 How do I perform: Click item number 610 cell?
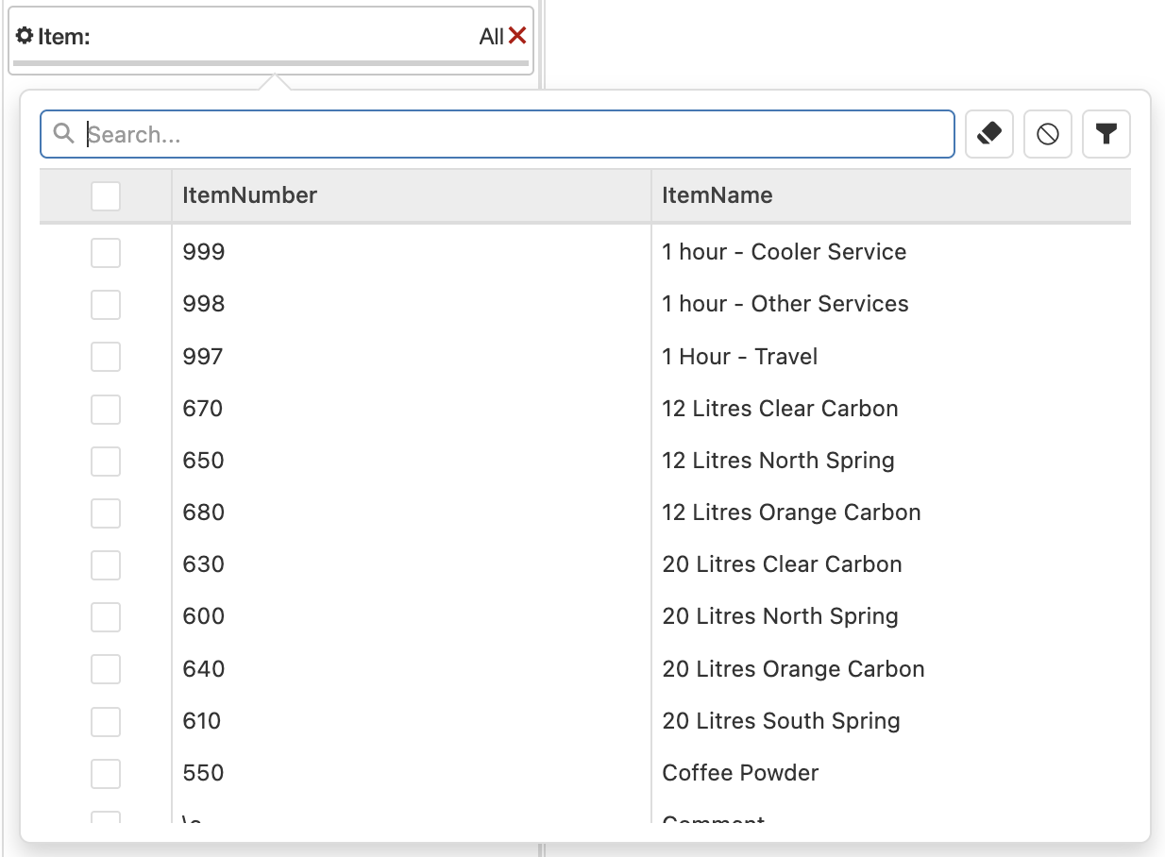[202, 721]
